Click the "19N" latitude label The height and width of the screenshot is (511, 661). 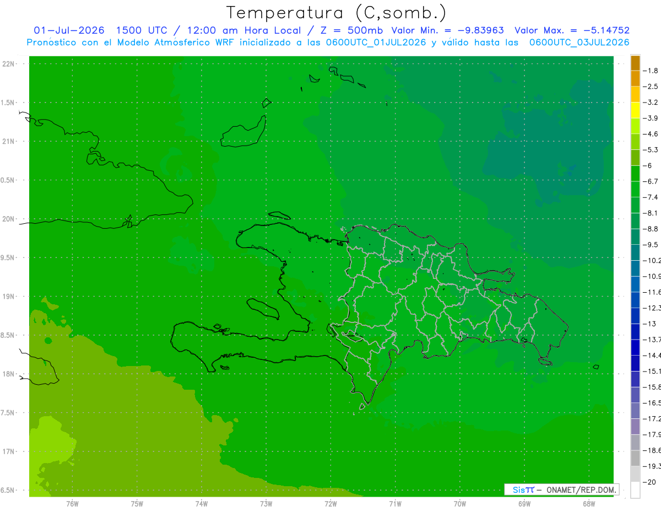[9, 297]
